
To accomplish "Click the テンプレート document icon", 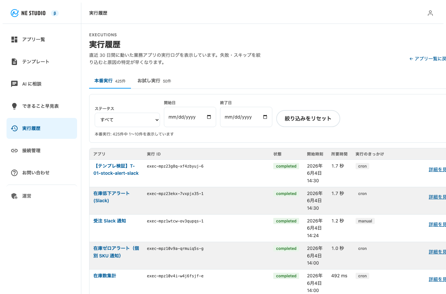I will (x=14, y=62).
